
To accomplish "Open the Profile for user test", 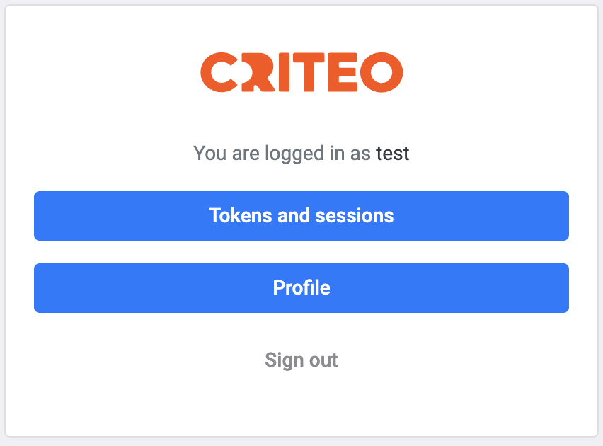I will click(301, 287).
